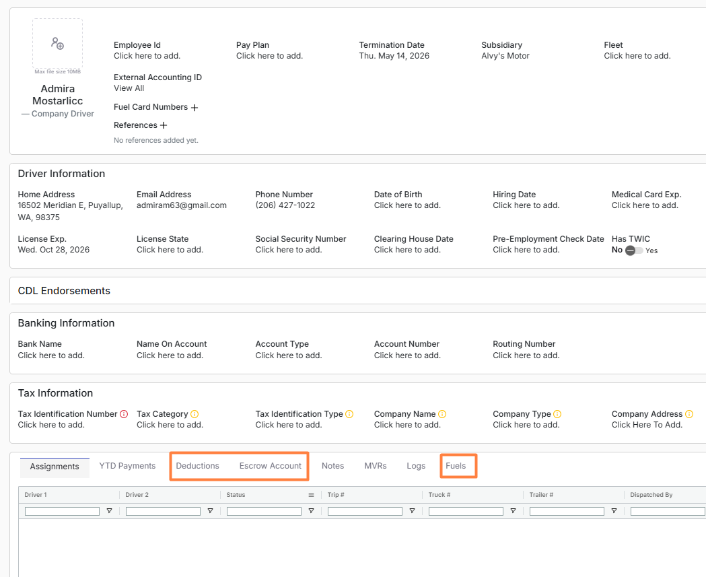Add the Date of Birth

[407, 205]
